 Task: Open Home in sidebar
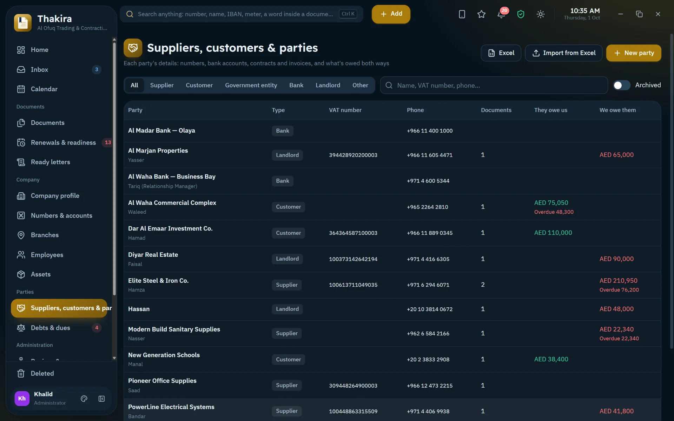pyautogui.click(x=59, y=50)
